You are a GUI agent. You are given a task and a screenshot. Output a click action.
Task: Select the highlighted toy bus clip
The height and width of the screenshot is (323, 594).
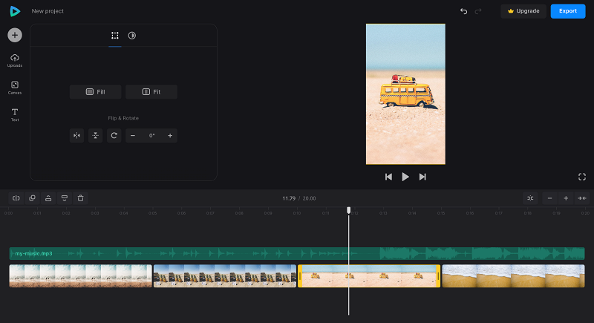click(369, 275)
